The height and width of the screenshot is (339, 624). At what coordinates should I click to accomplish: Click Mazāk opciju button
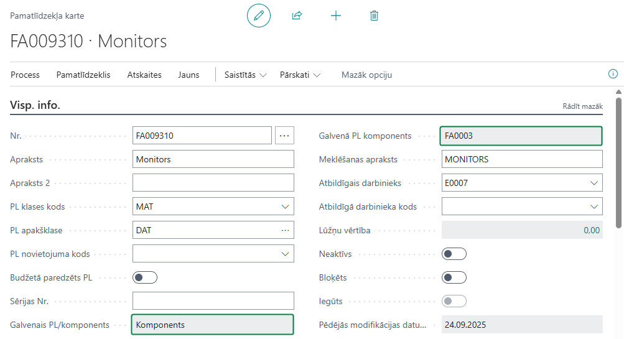pyautogui.click(x=366, y=75)
